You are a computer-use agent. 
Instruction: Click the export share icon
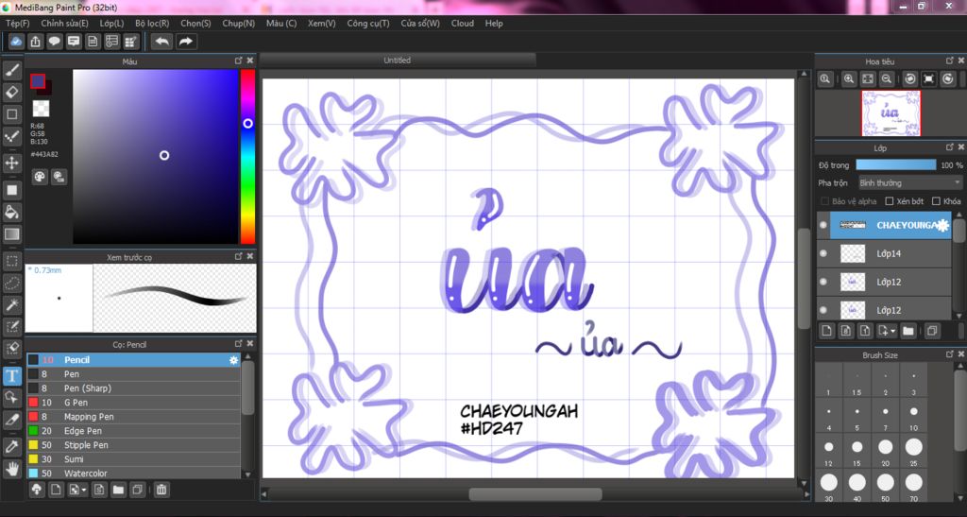(x=35, y=42)
